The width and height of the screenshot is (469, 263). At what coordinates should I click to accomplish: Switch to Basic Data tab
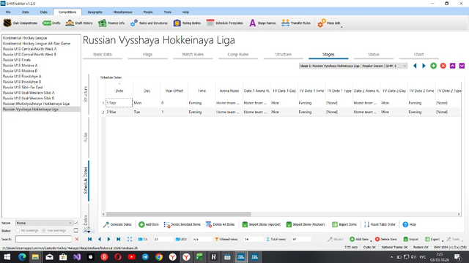click(x=103, y=55)
